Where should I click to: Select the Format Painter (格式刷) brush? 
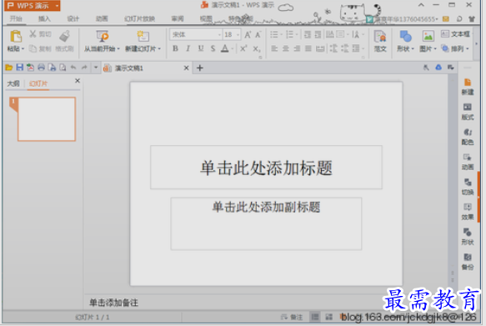64,36
